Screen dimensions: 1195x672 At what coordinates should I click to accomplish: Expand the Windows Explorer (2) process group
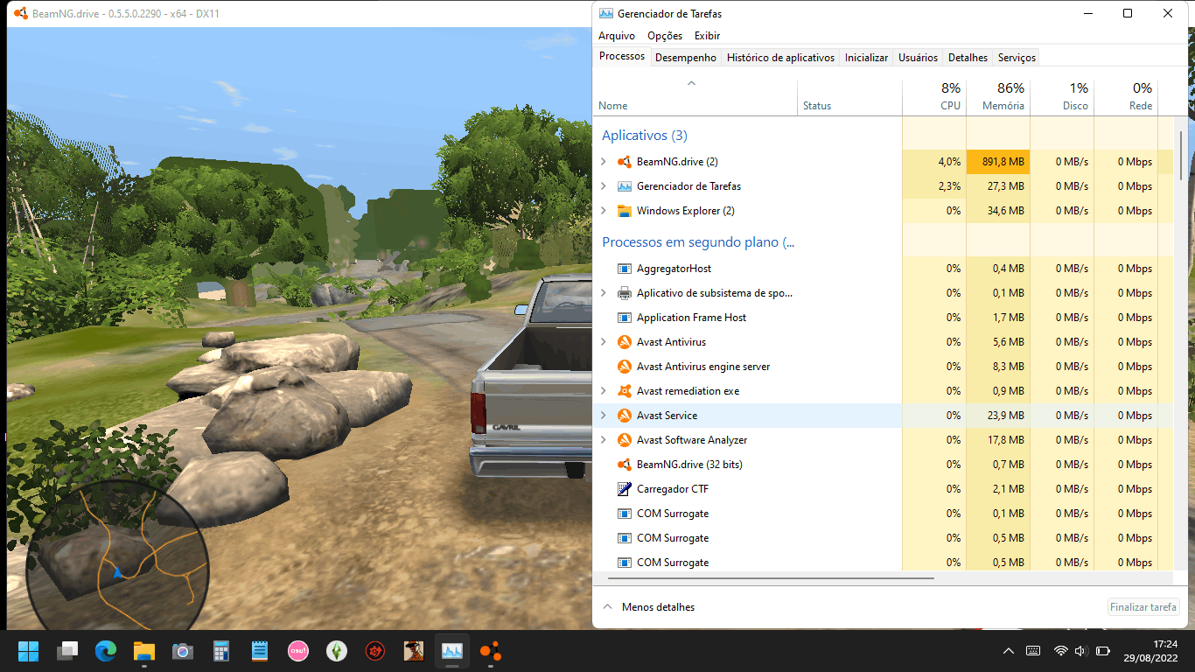[604, 211]
